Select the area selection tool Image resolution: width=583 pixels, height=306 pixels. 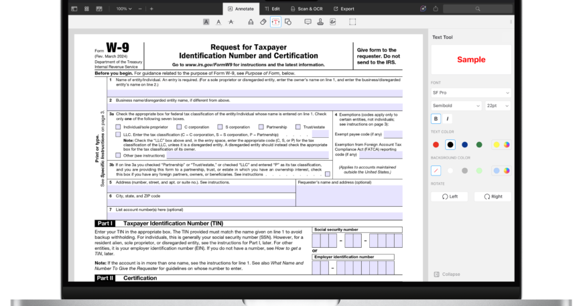coord(352,22)
